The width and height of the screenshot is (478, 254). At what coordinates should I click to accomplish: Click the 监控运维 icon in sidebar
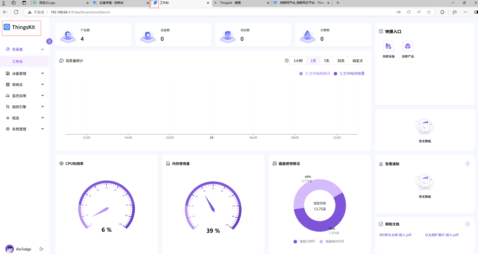[x=8, y=96]
